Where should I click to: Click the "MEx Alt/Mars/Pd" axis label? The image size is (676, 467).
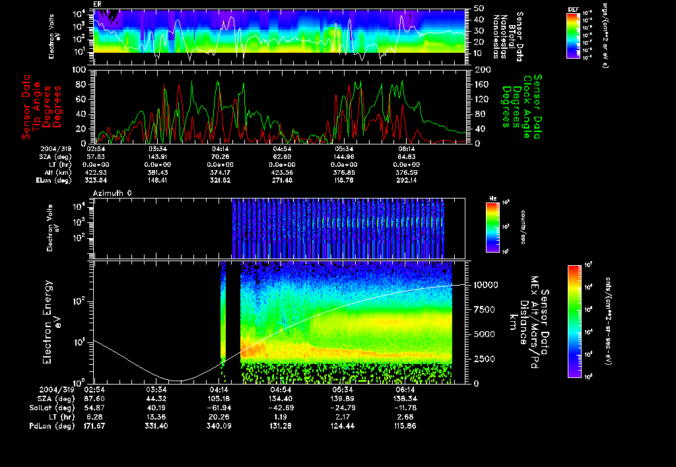(535, 323)
